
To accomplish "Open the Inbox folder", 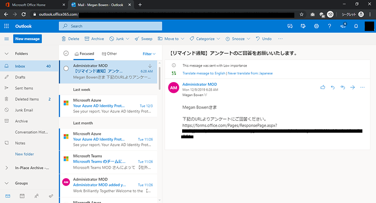I will (x=29, y=66).
